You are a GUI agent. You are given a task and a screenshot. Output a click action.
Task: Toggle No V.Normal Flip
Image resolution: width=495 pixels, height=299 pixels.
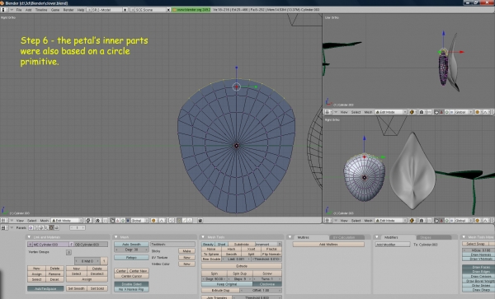[x=131, y=289]
